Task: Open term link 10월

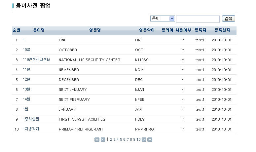Action: tap(26, 50)
